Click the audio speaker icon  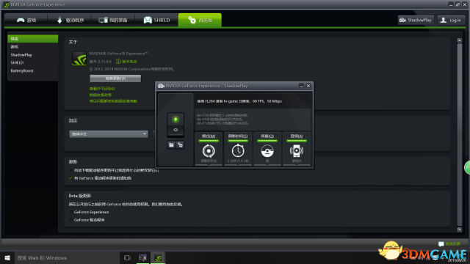point(297,151)
